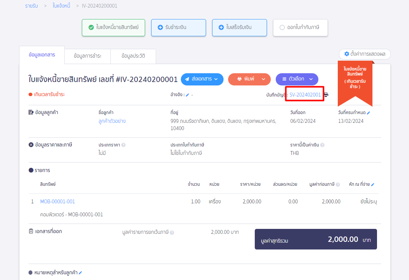Click the ใบเสร็จรับเงิน step button

(240, 28)
